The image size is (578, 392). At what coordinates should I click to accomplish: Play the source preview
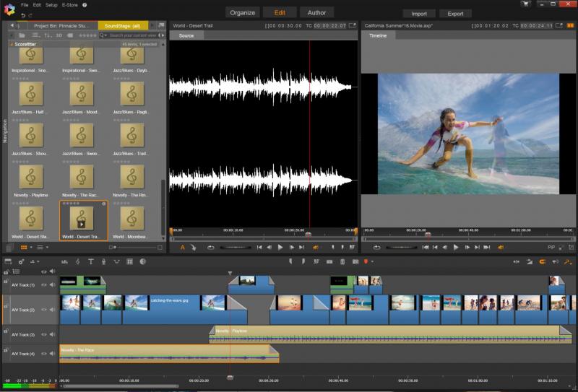[x=280, y=247]
